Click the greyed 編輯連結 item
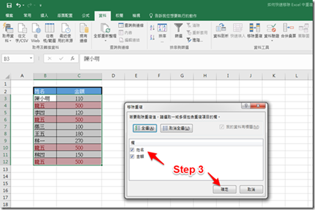The image size is (315, 210). 129,40
